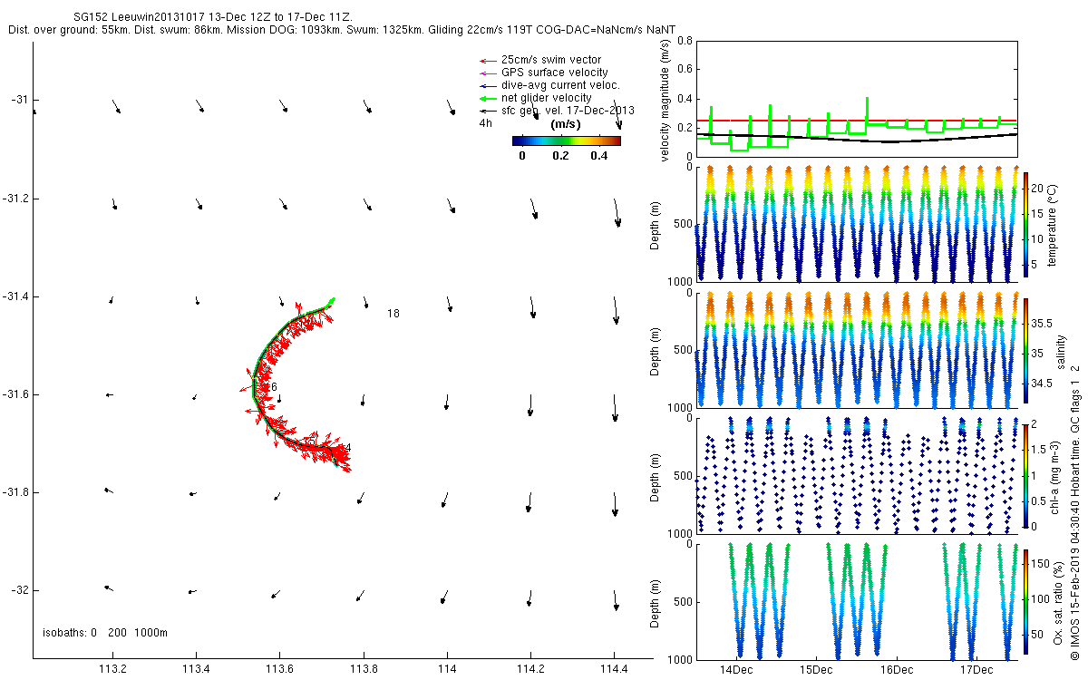Click latitude tick '-31.2' on the map axis
Screen dimensions: 1088x680
[x=15, y=198]
